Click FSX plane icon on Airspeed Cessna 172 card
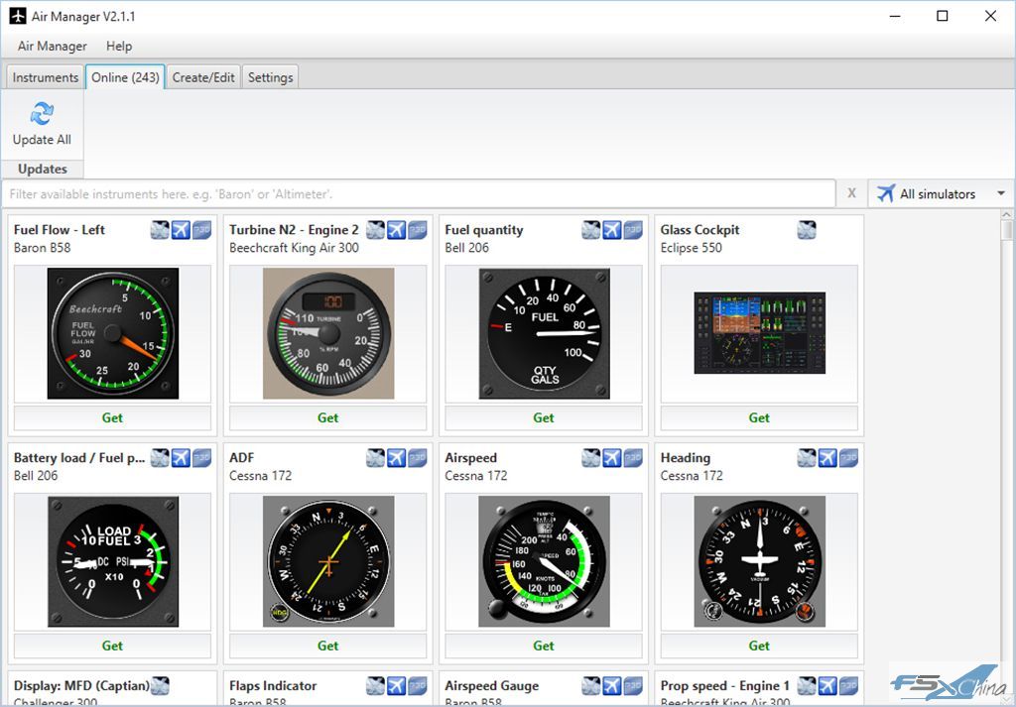The image size is (1016, 707). coord(612,458)
